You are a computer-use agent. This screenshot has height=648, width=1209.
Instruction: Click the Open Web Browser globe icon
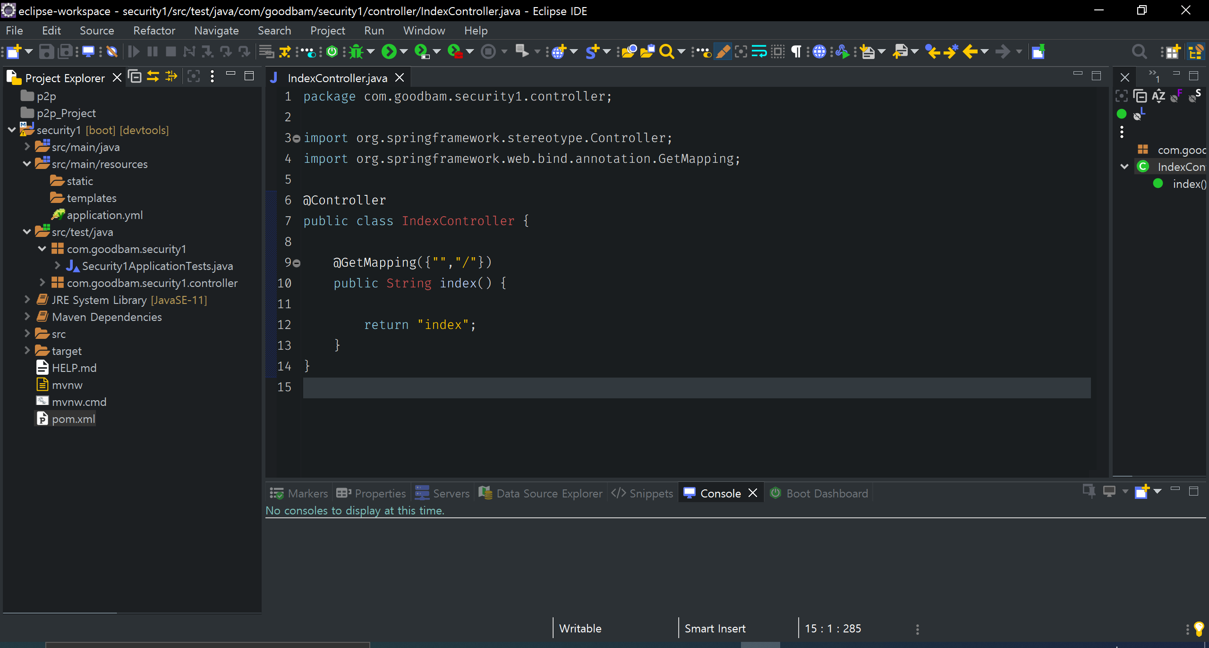coord(819,51)
